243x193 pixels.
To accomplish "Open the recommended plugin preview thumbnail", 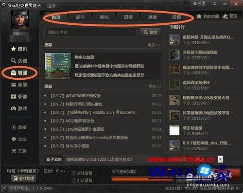I will (58, 66).
